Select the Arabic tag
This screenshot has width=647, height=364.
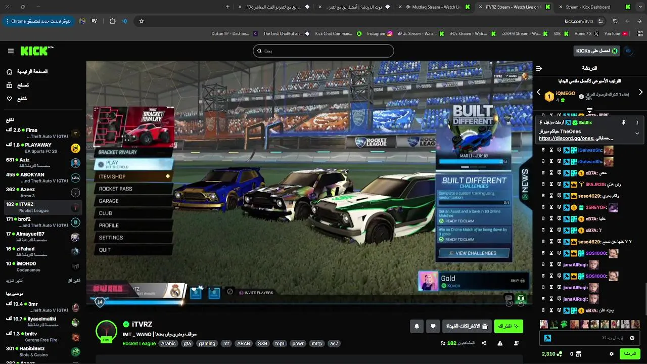(x=168, y=343)
